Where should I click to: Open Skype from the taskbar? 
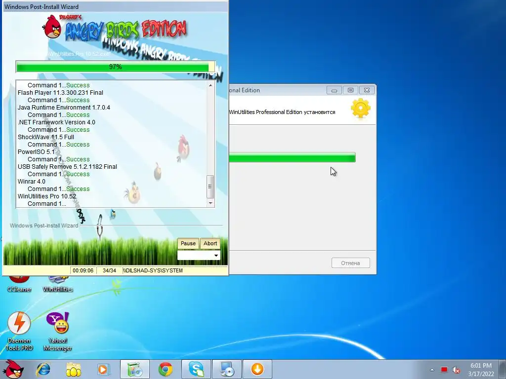click(x=196, y=369)
